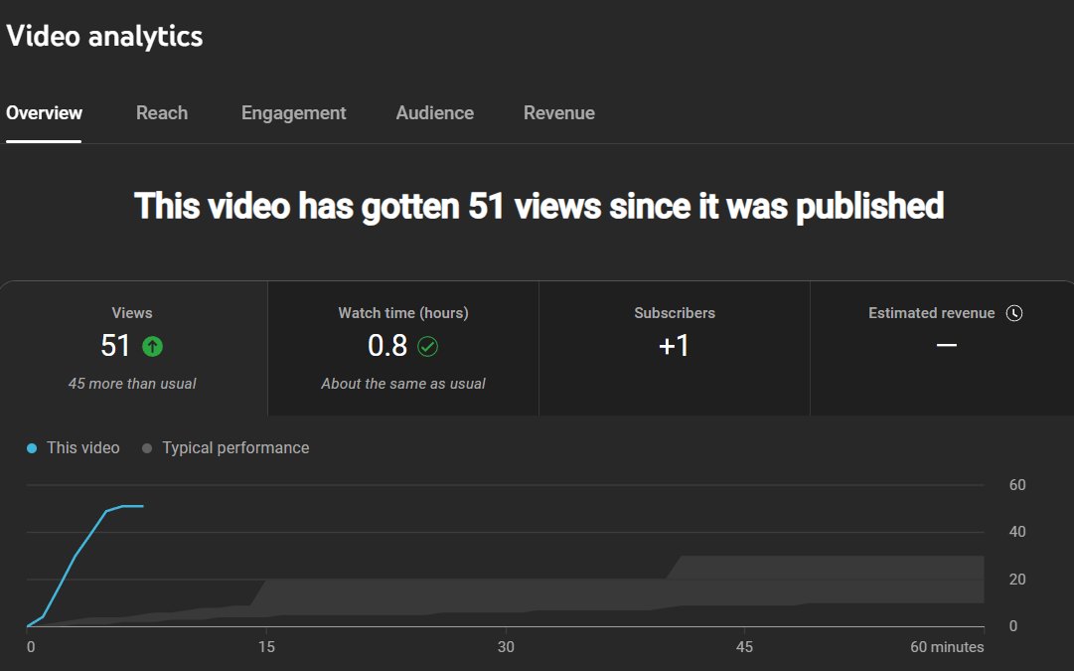This screenshot has height=671, width=1074.
Task: Open the Audience tab
Action: 434,113
